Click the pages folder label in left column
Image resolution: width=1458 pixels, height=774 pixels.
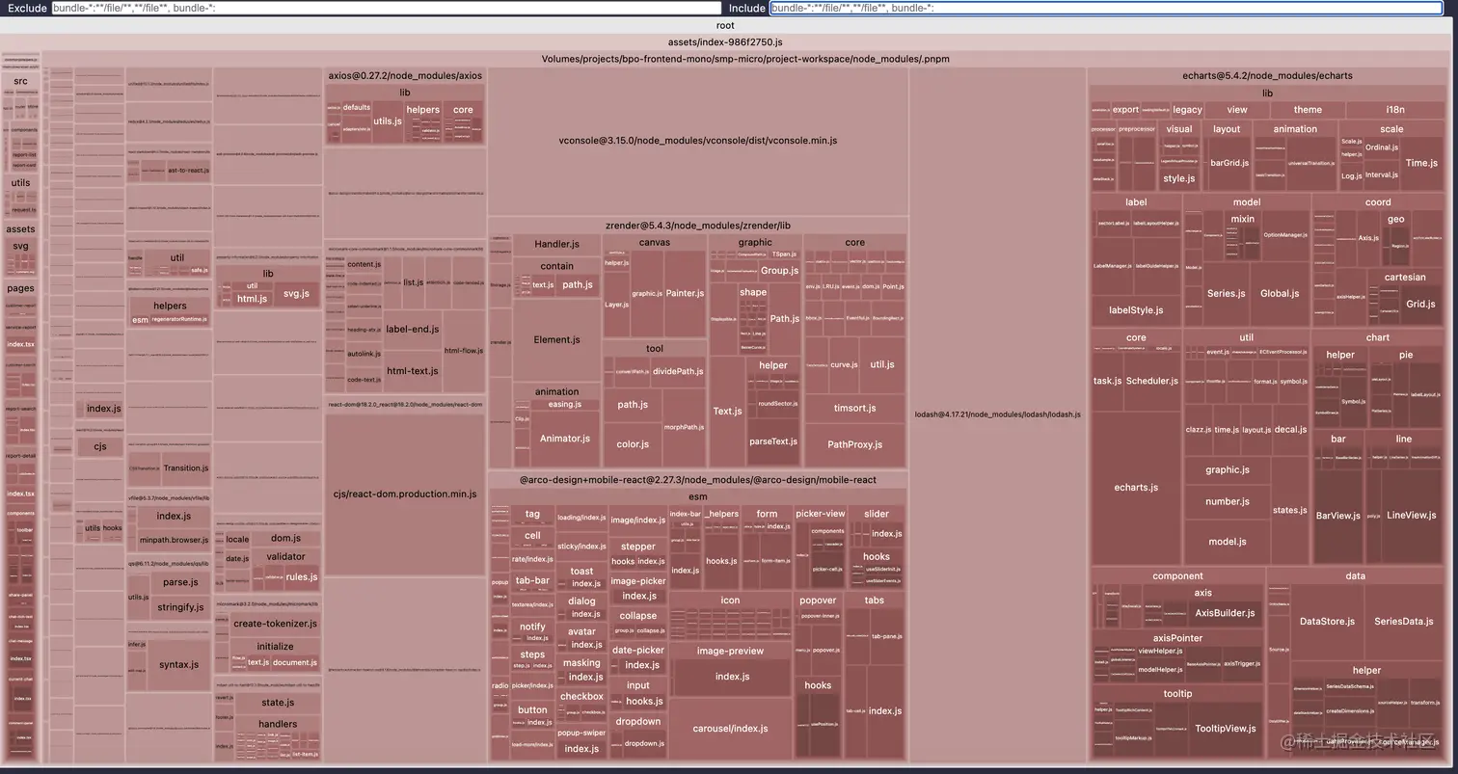click(x=20, y=288)
